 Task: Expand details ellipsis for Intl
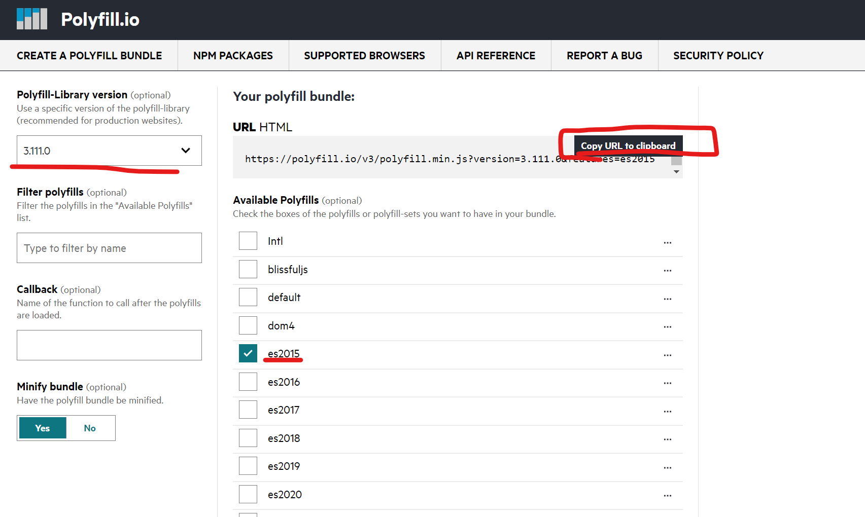667,242
